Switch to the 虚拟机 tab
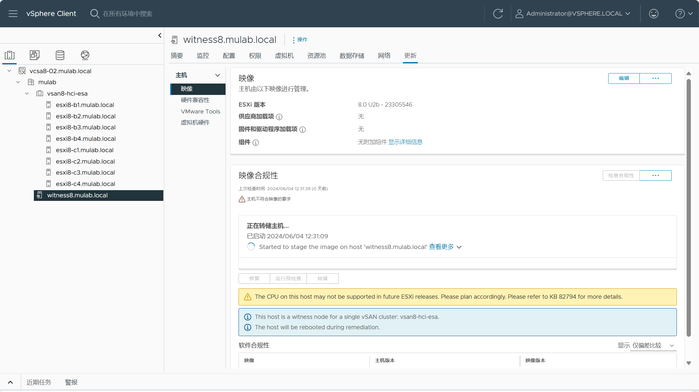699x392 pixels. click(284, 56)
